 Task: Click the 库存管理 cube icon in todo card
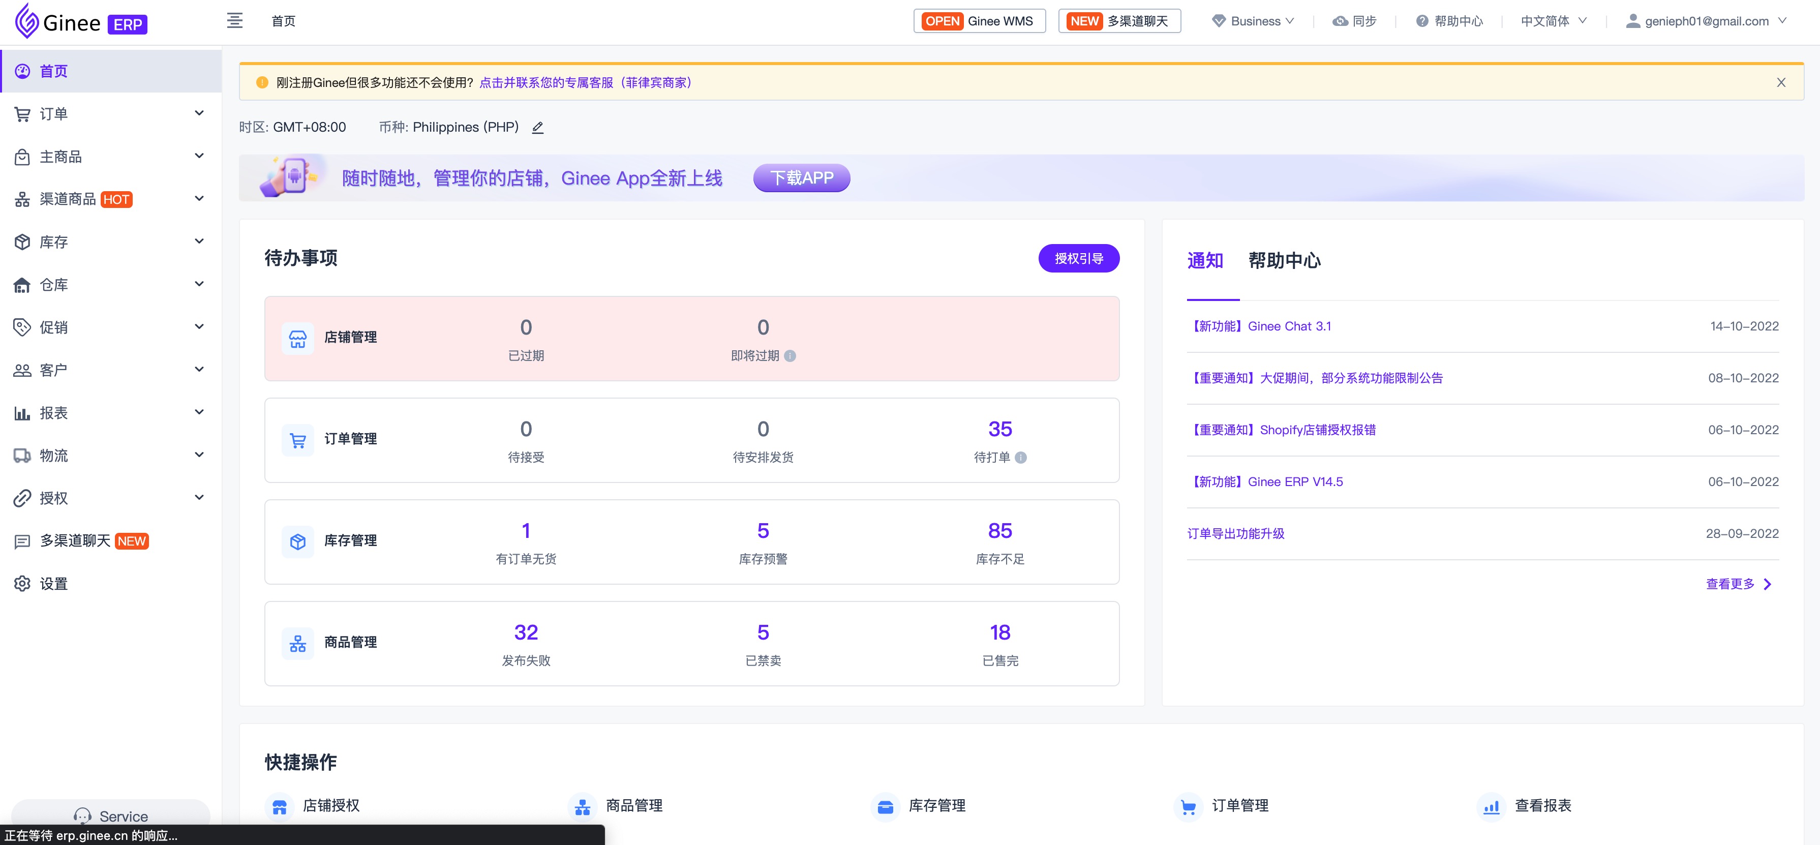[x=298, y=542]
